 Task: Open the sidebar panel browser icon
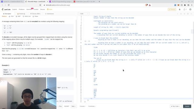click(x=182, y=5)
